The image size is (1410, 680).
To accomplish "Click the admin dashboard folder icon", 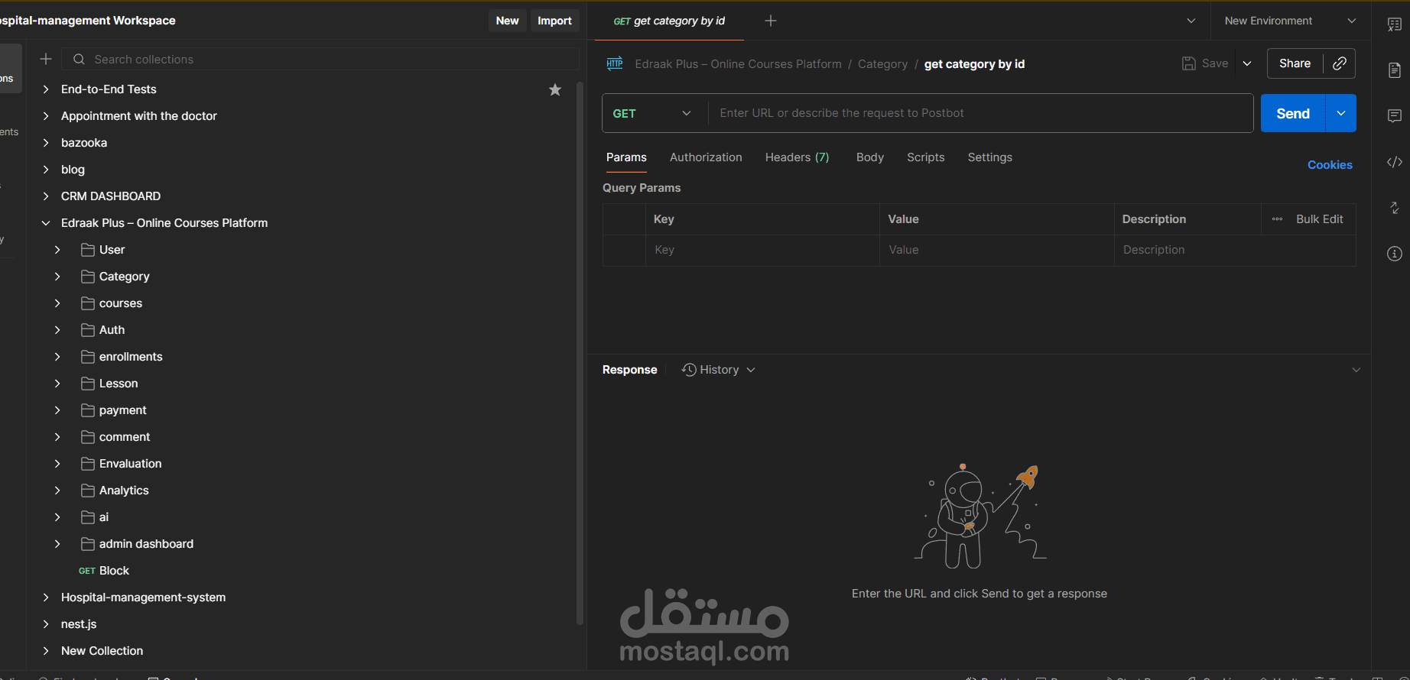I will click(x=88, y=544).
